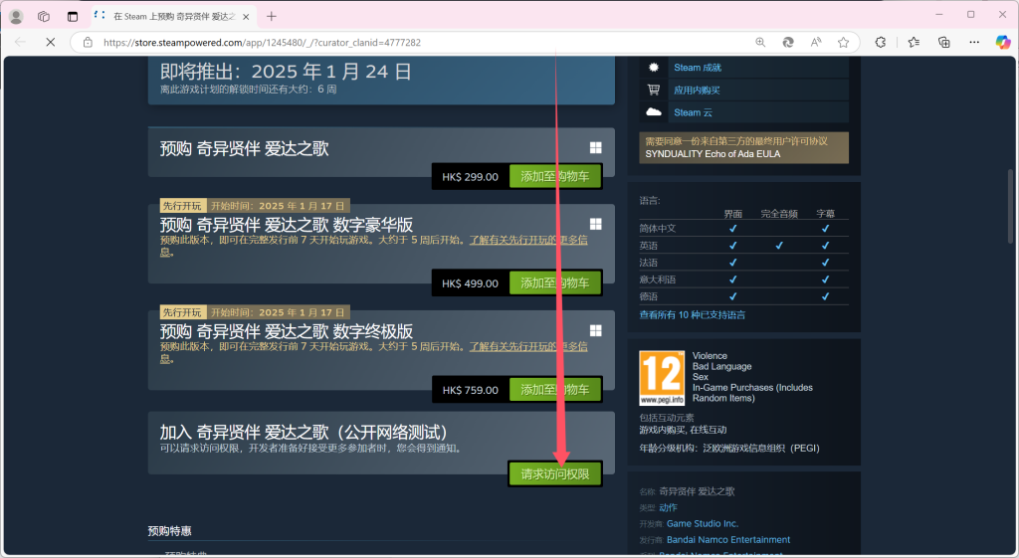Image resolution: width=1019 pixels, height=558 pixels.
Task: Open SYNDUALITY Echo of Ada EULA notice
Action: click(743, 147)
